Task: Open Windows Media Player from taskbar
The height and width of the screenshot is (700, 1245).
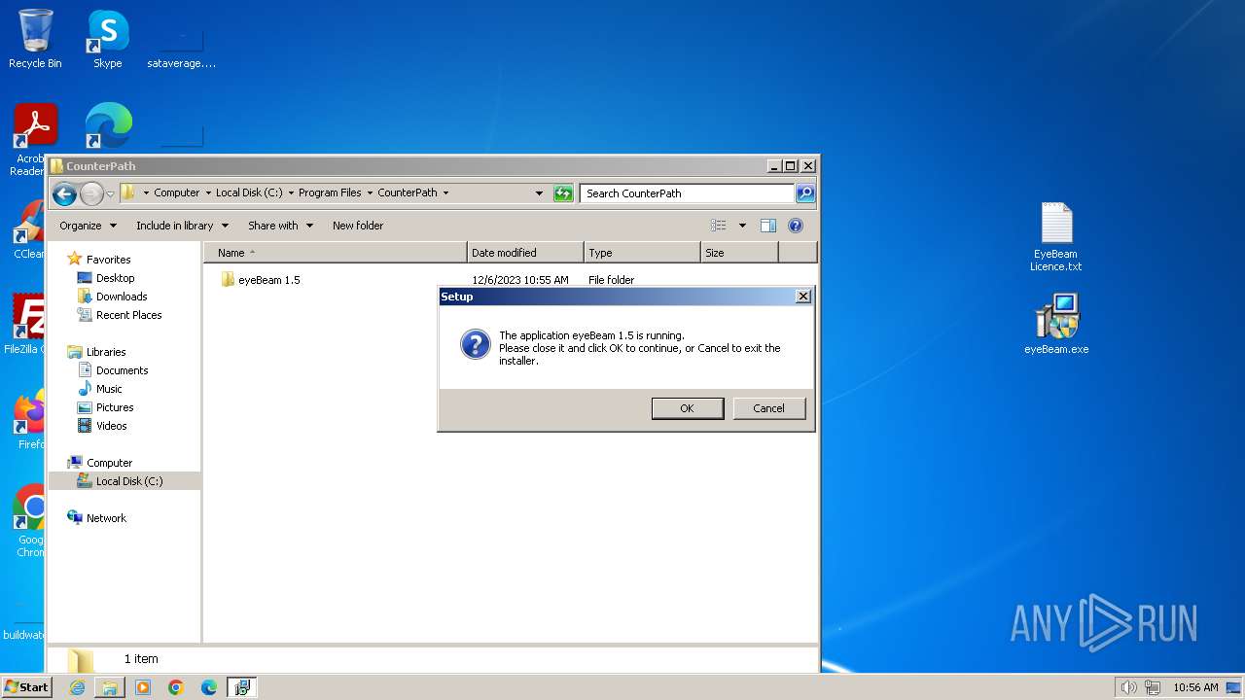Action: (143, 687)
